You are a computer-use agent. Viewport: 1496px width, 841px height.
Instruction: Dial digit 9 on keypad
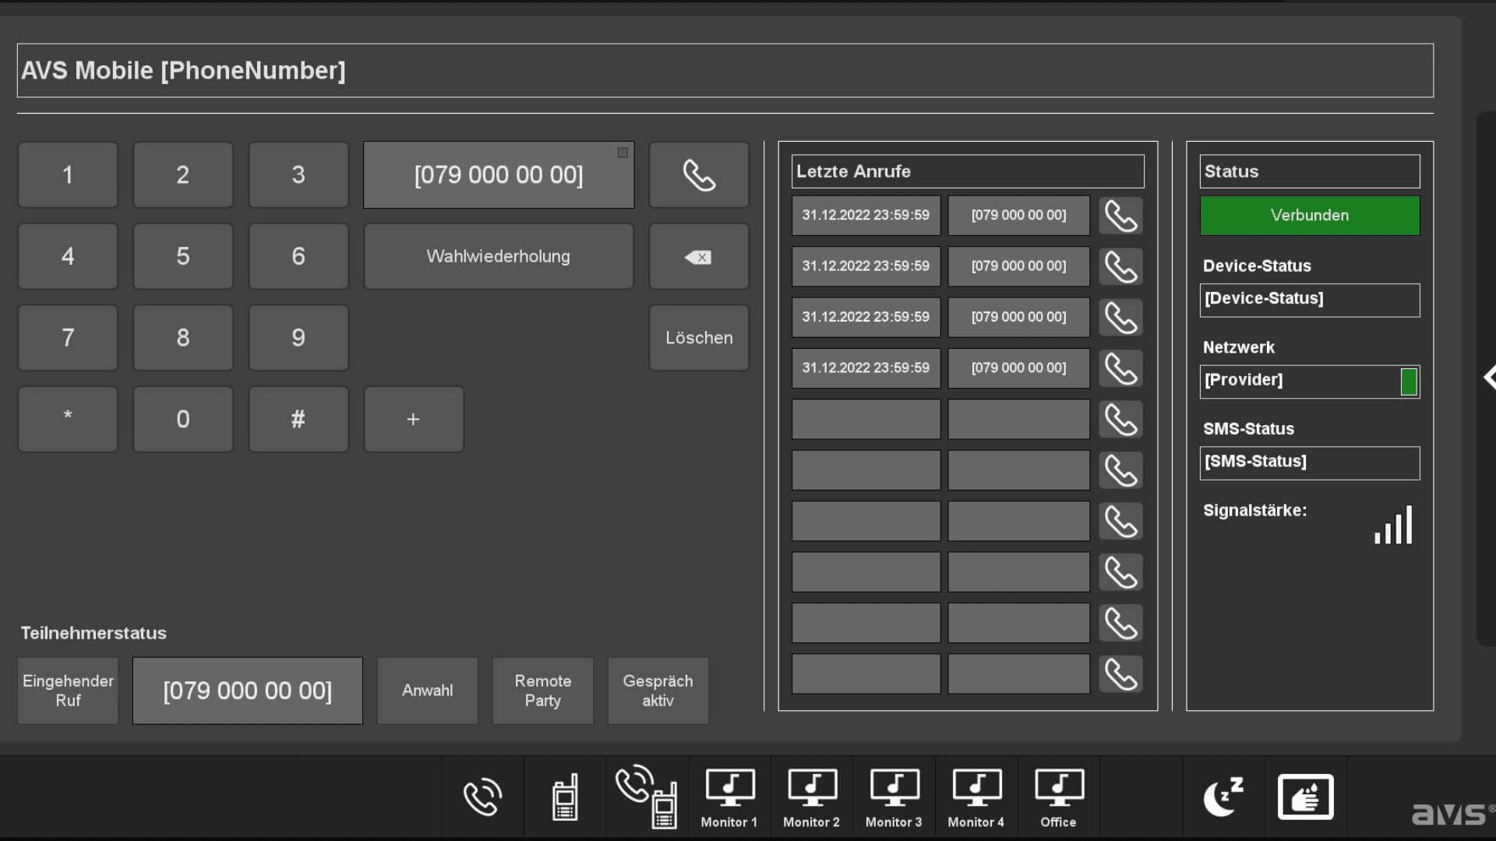click(298, 337)
